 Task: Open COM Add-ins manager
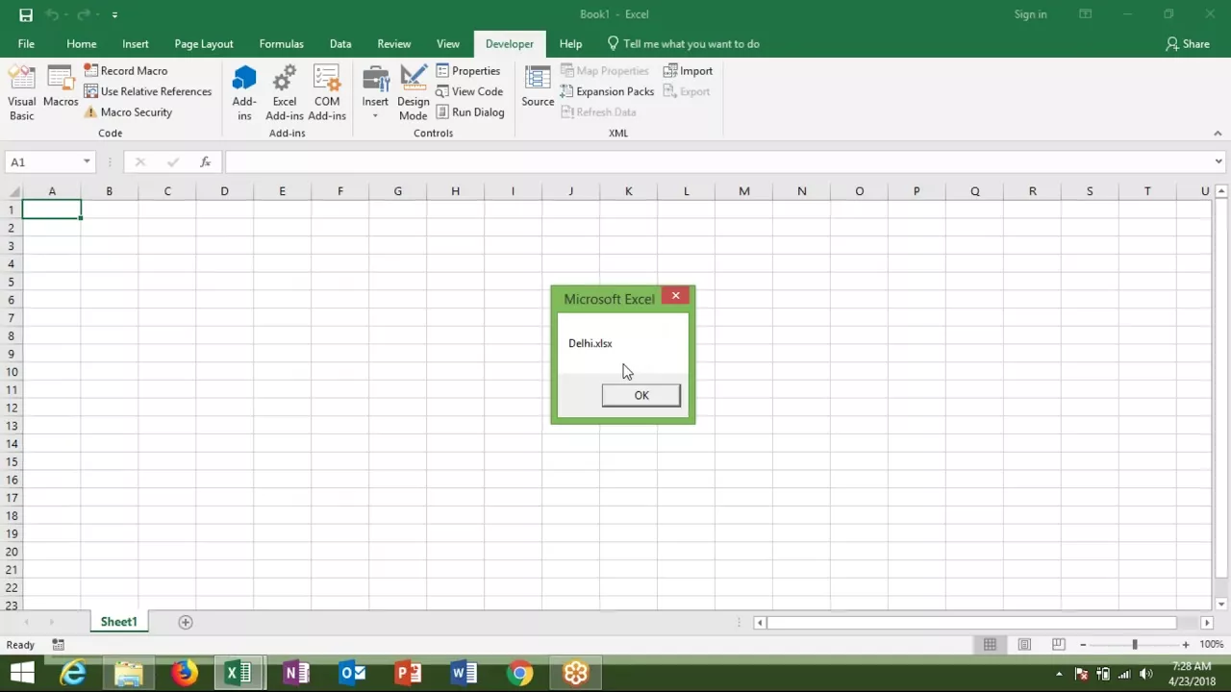tap(327, 93)
